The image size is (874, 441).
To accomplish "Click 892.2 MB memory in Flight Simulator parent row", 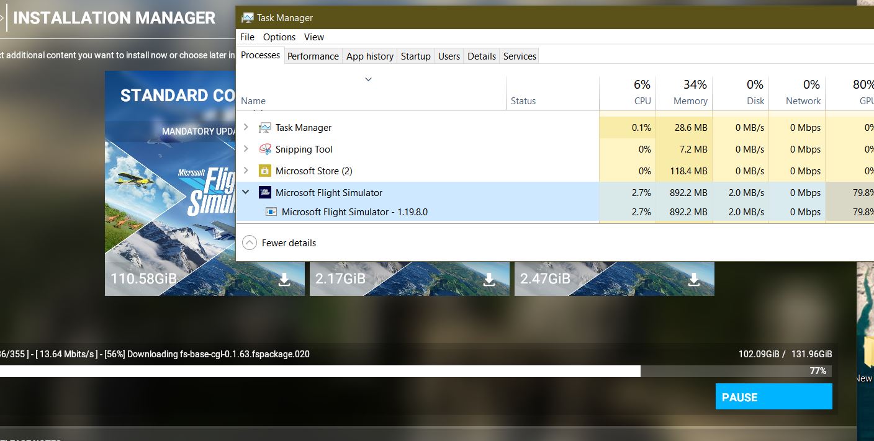I will [x=688, y=193].
